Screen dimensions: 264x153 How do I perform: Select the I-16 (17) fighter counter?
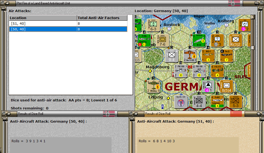217,71
